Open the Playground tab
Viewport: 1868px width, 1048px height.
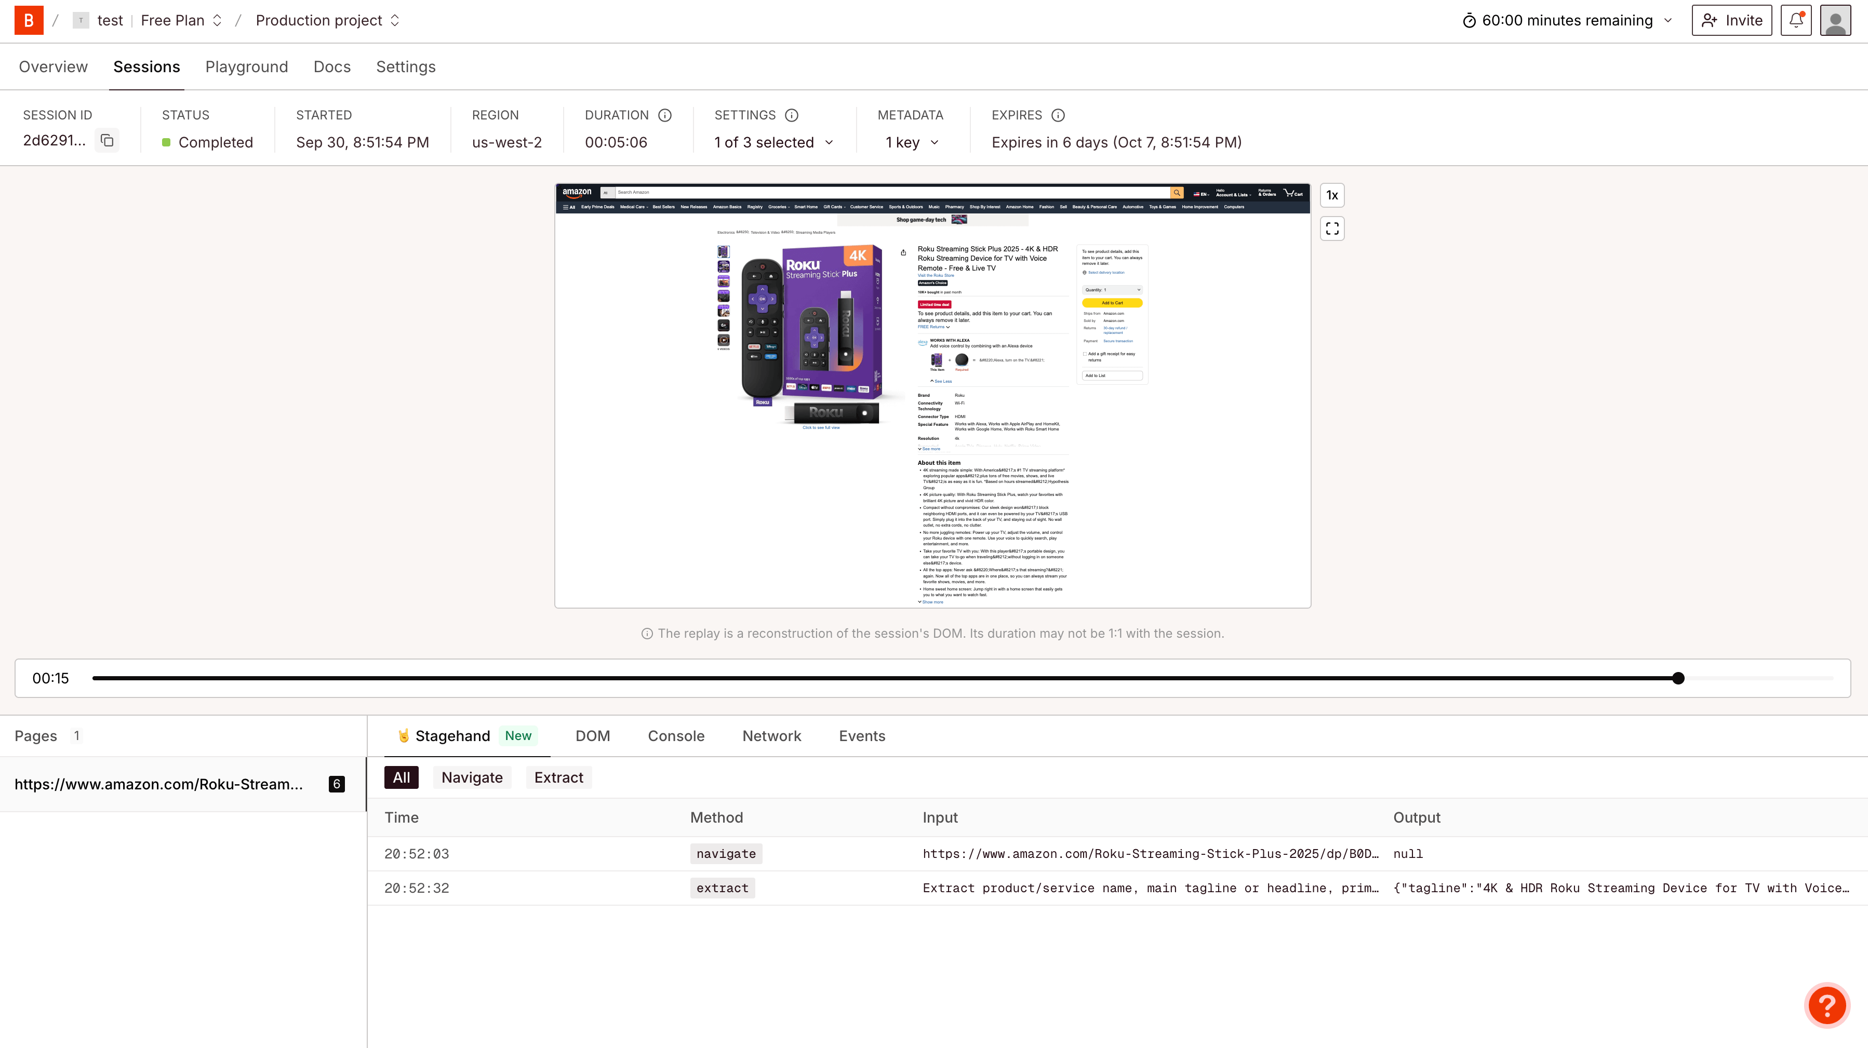click(247, 66)
